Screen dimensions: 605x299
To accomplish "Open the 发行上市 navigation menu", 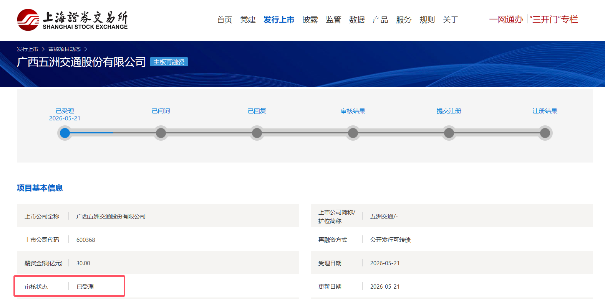I will click(279, 20).
